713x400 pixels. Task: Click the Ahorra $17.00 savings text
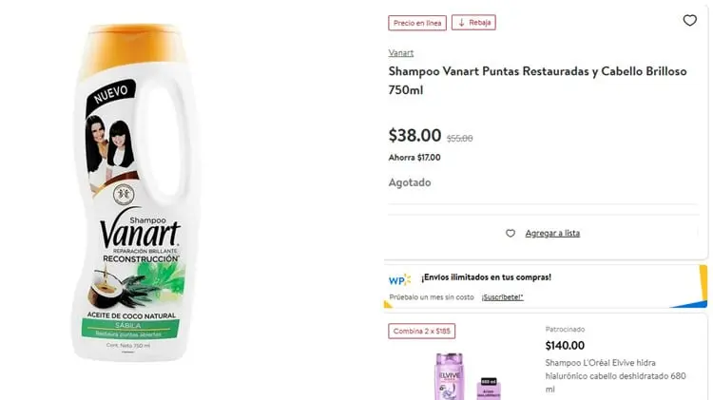point(414,158)
